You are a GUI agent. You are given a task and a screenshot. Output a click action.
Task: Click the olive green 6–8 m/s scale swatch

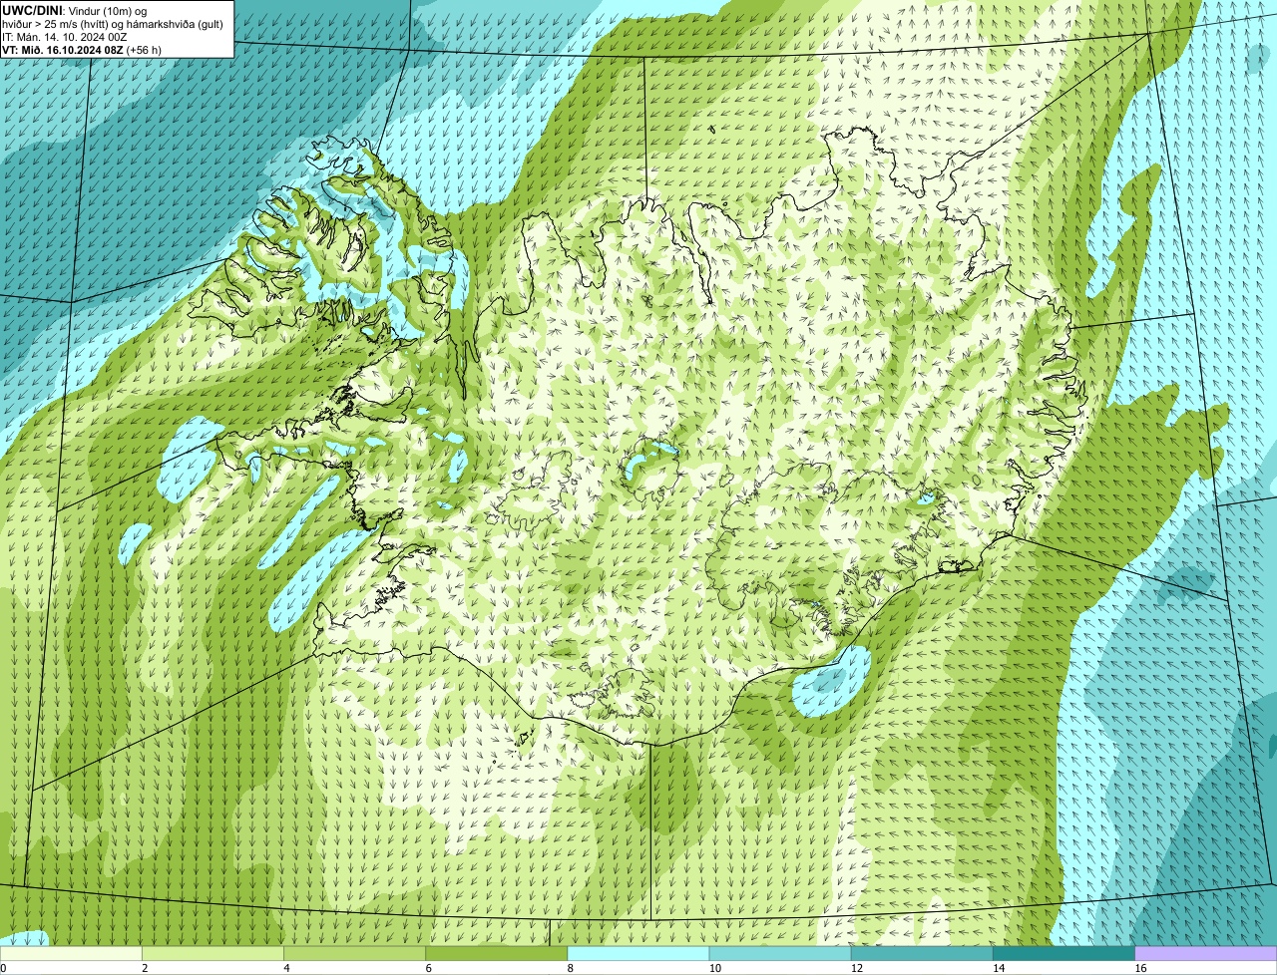click(497, 953)
